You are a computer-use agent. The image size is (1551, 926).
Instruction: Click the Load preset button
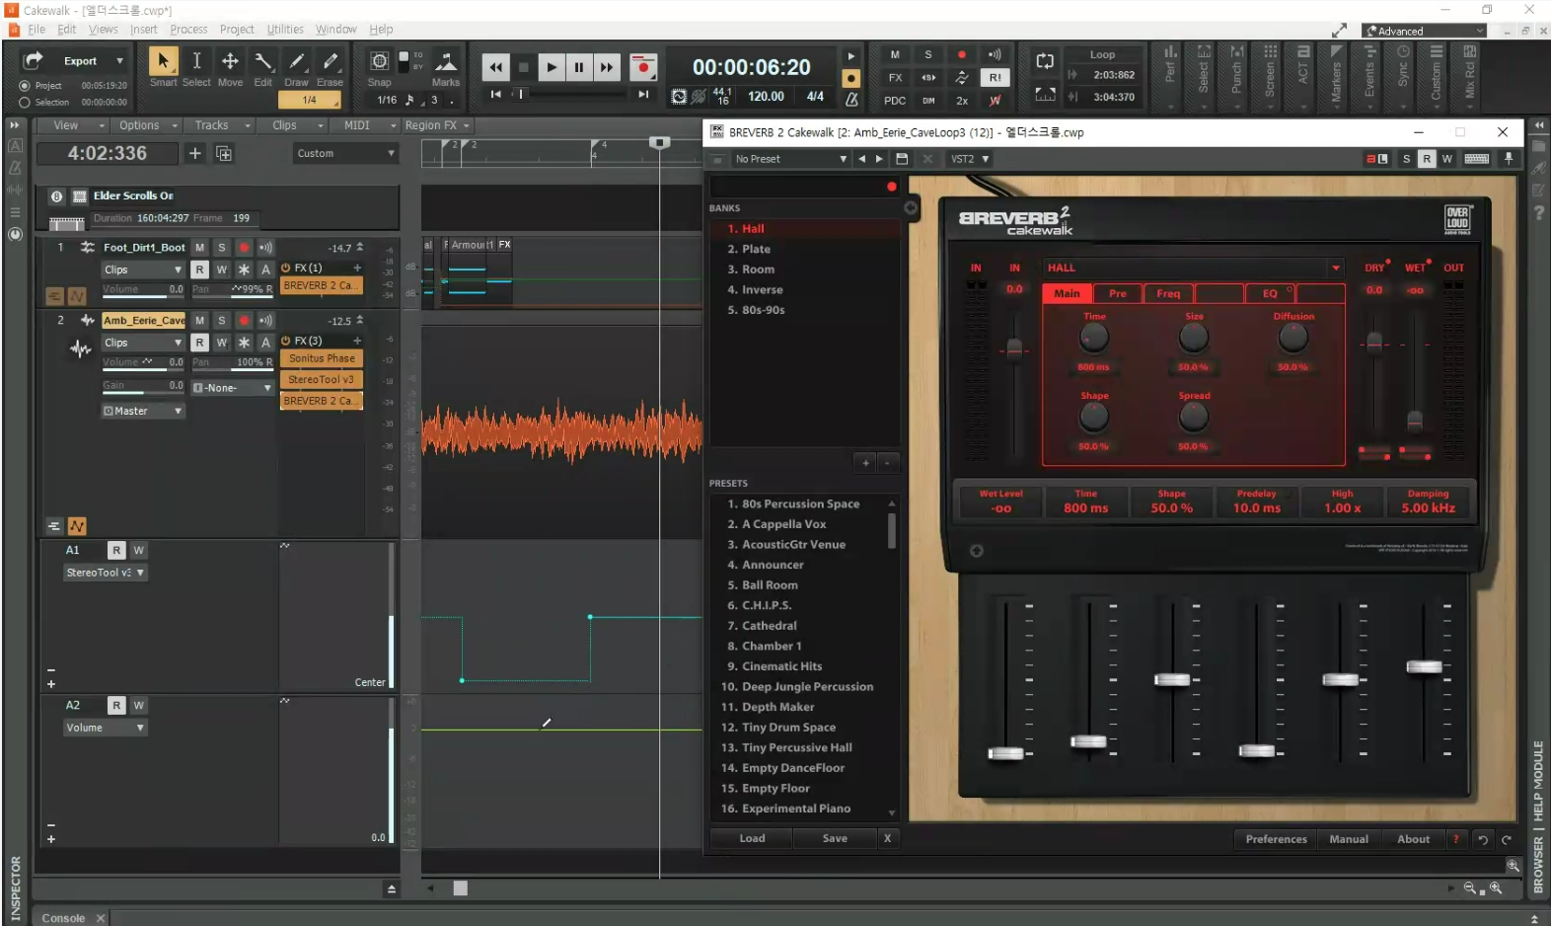752,838
